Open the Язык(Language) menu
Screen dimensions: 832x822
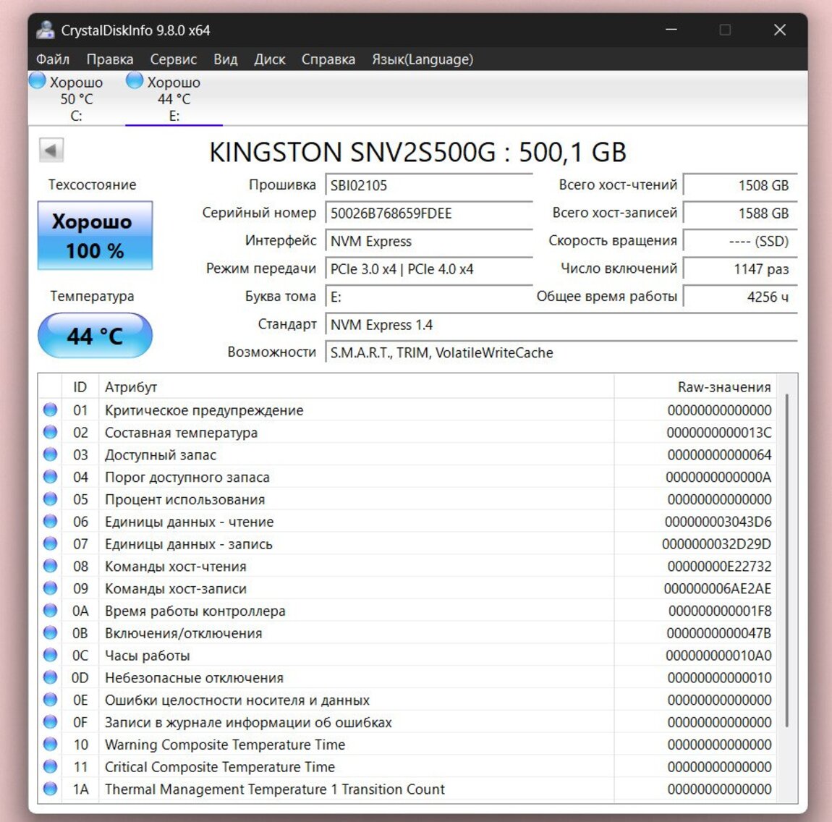422,59
